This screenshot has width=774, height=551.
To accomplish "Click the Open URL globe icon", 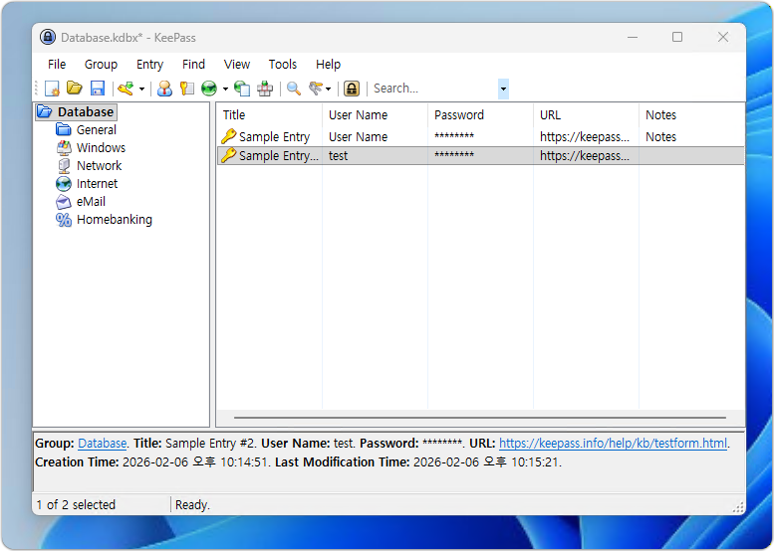I will pyautogui.click(x=208, y=89).
